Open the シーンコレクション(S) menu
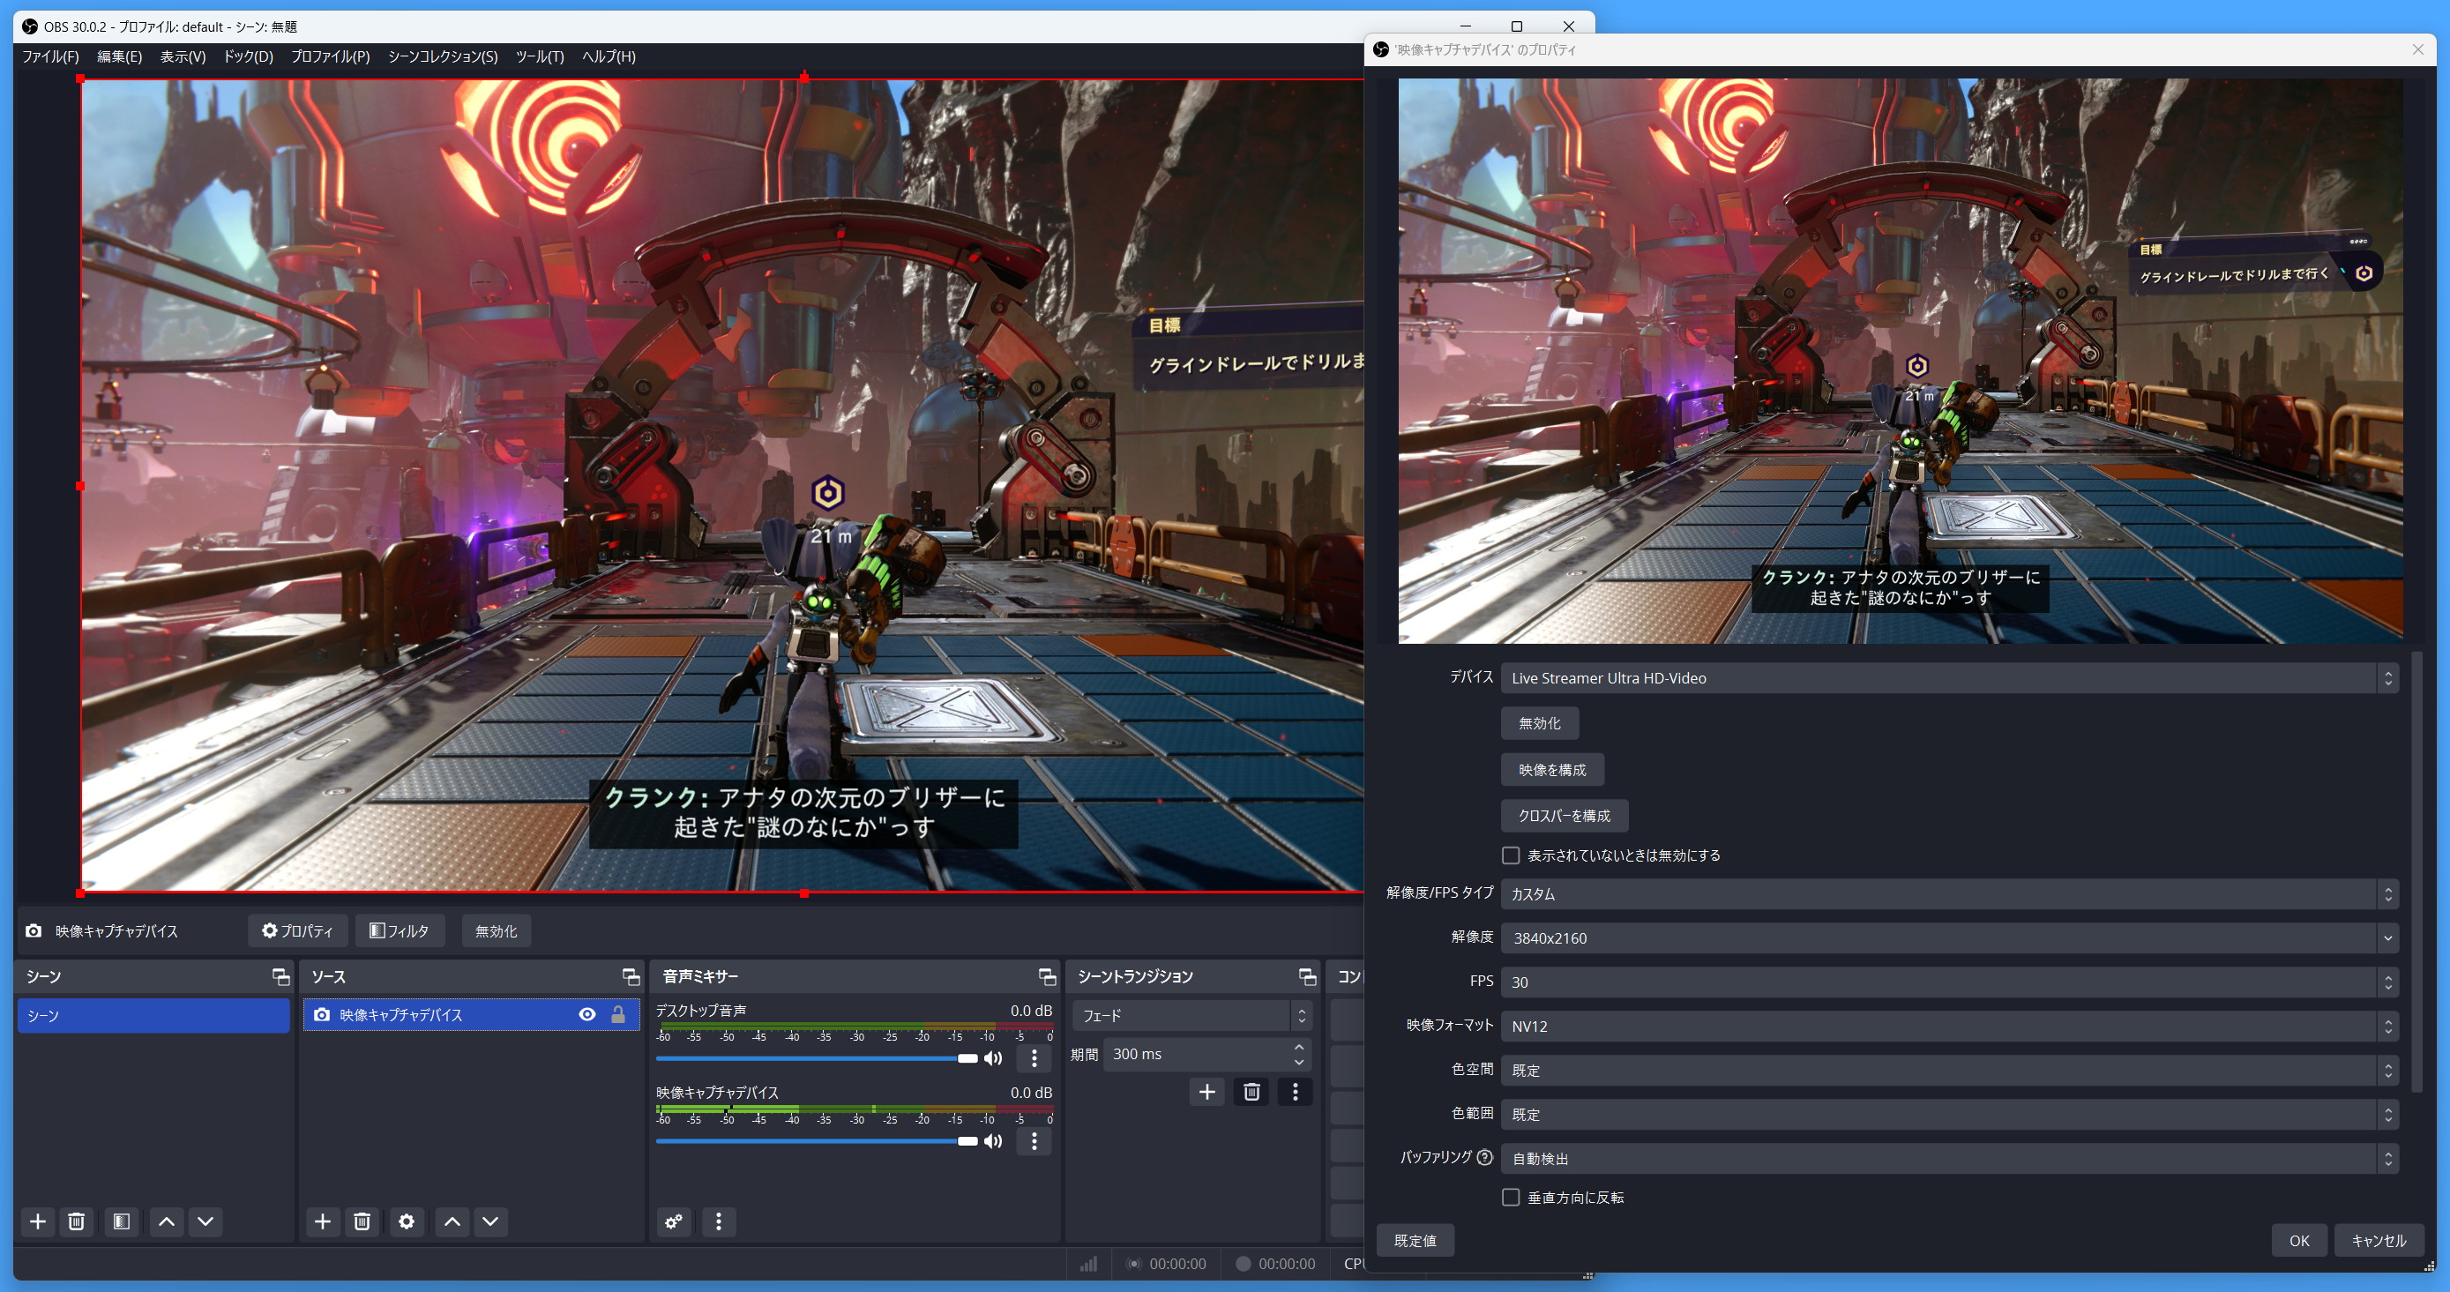 [442, 56]
